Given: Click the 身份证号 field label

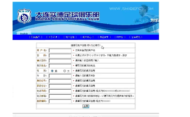Looking at the screenshot, I should tap(42, 81).
